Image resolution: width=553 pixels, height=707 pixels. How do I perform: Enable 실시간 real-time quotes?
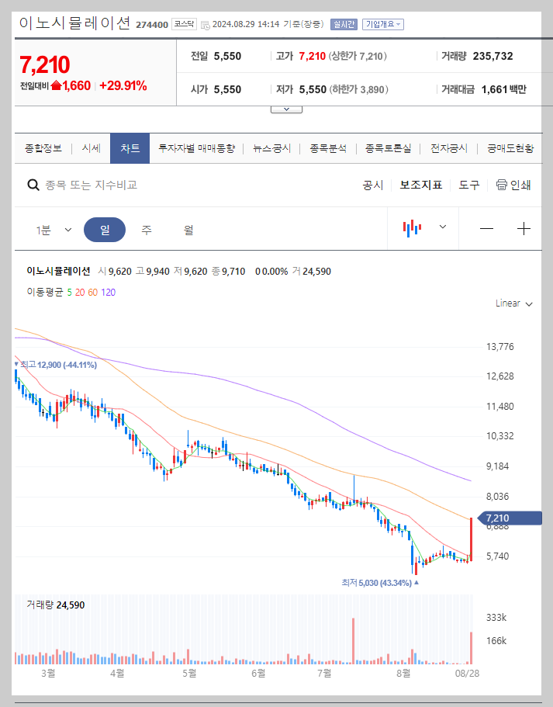coord(343,24)
